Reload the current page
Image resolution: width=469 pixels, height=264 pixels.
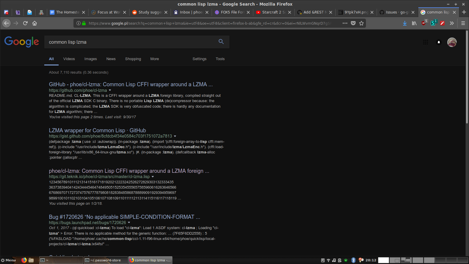coord(25,23)
